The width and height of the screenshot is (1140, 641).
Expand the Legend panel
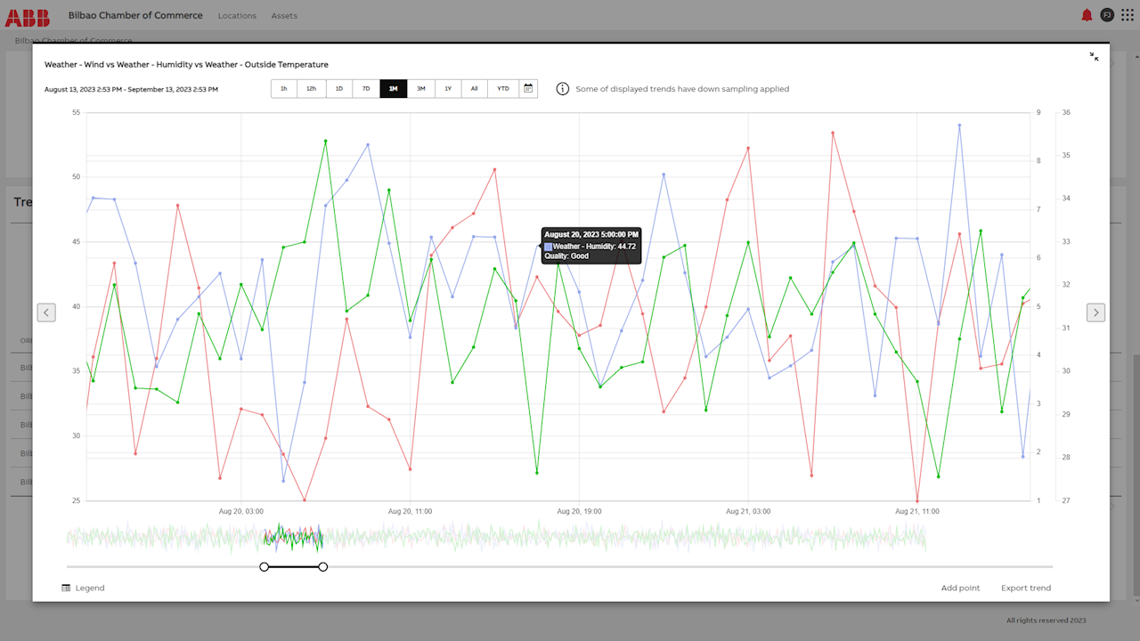point(89,588)
